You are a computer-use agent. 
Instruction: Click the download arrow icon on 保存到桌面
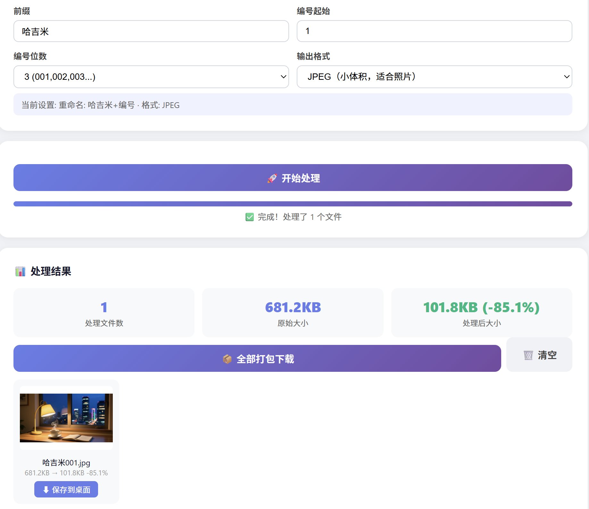point(46,489)
